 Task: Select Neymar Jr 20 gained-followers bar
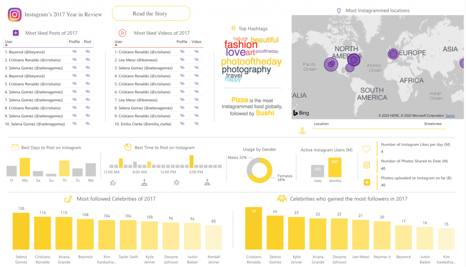pyautogui.click(x=382, y=235)
